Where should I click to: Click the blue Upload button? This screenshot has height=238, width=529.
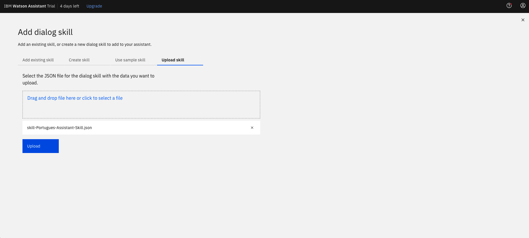(41, 146)
